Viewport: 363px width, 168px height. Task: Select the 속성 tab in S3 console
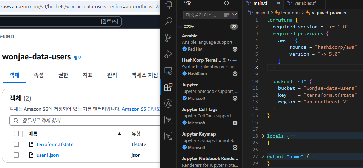(x=39, y=75)
